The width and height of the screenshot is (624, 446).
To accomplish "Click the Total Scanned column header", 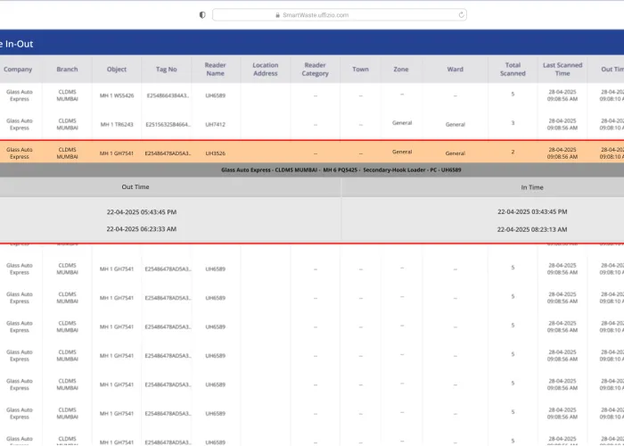I will [513, 70].
